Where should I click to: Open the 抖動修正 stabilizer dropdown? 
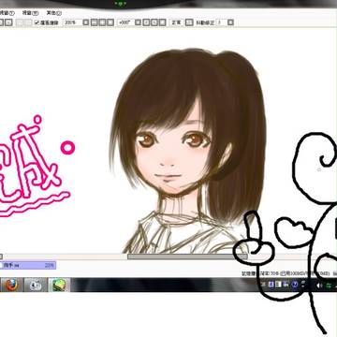[x=230, y=22]
